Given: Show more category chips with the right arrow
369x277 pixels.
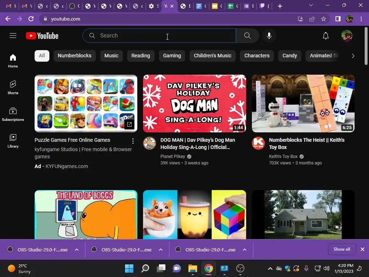Looking at the screenshot, I should point(353,56).
